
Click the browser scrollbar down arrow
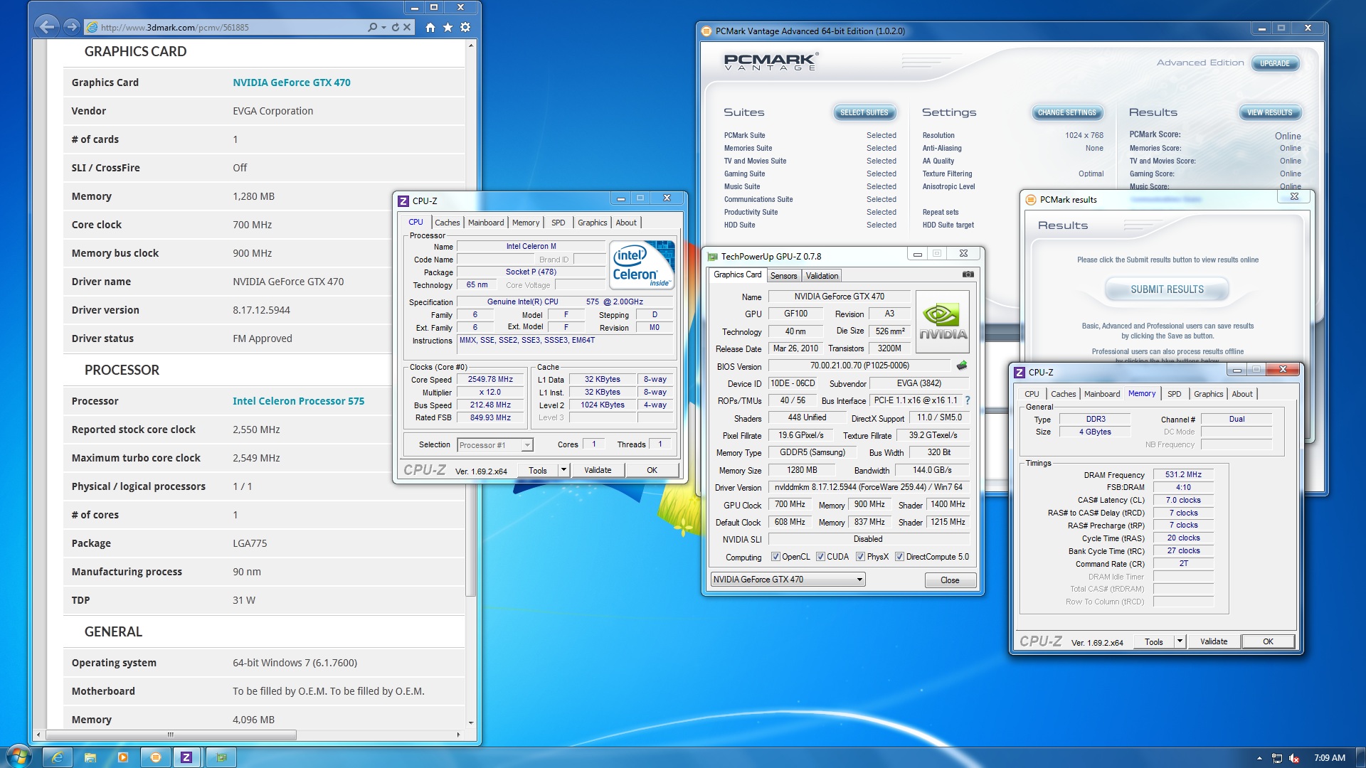click(470, 723)
